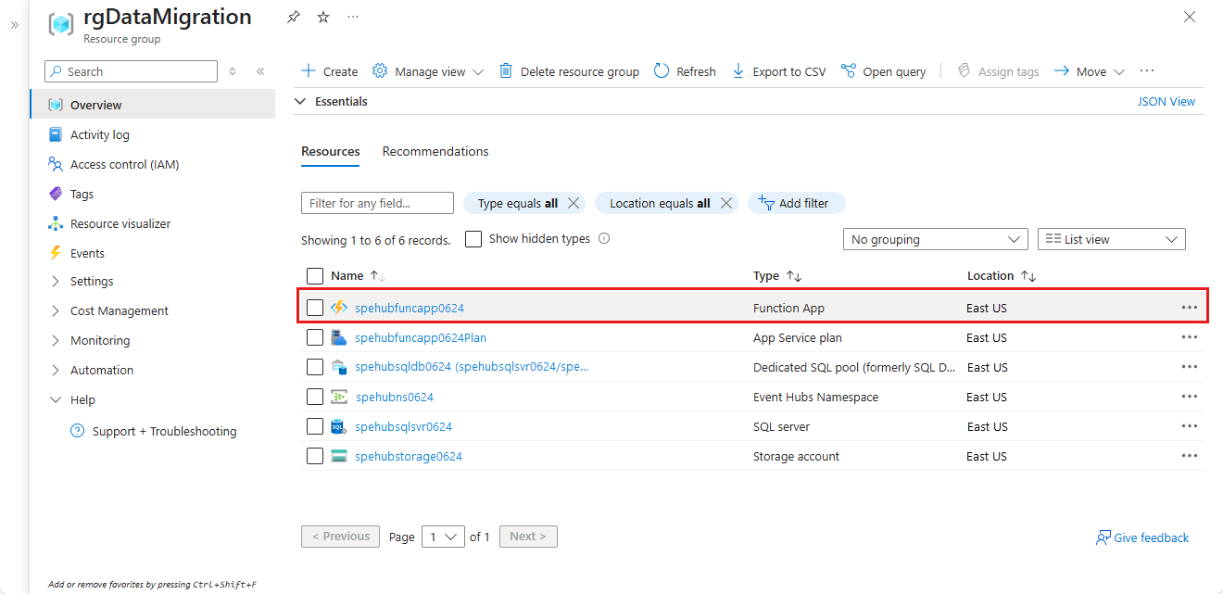
Task: Expand the portal menu double chevron
Action: [x=15, y=25]
